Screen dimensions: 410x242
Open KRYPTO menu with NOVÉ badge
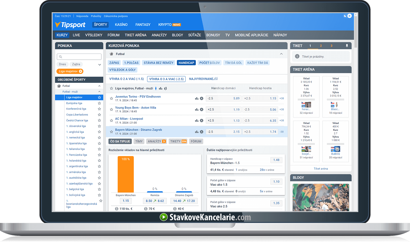[x=169, y=25]
